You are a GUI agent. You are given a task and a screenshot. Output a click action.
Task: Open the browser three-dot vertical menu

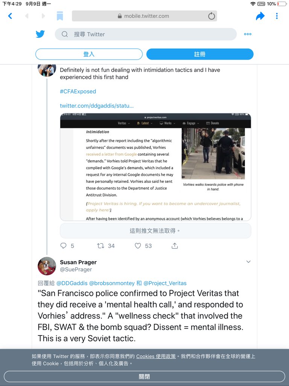click(277, 16)
